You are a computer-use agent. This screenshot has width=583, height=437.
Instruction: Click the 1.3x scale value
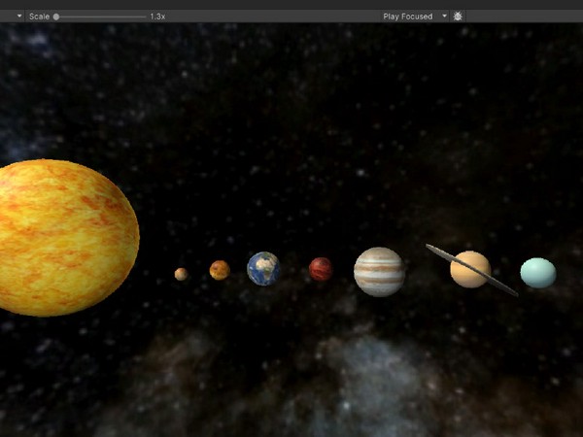157,17
